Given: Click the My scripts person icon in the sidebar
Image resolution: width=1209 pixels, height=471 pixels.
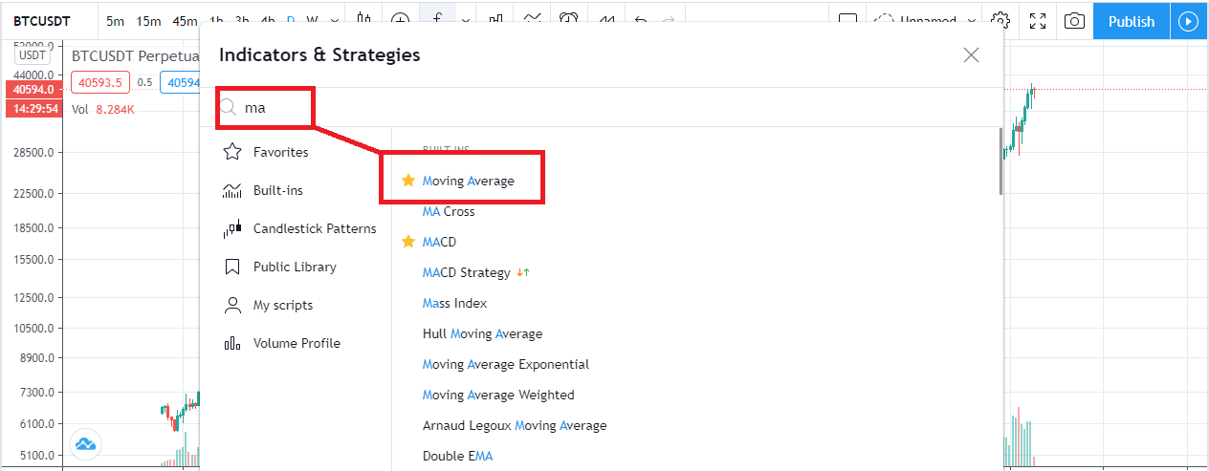Looking at the screenshot, I should point(231,305).
